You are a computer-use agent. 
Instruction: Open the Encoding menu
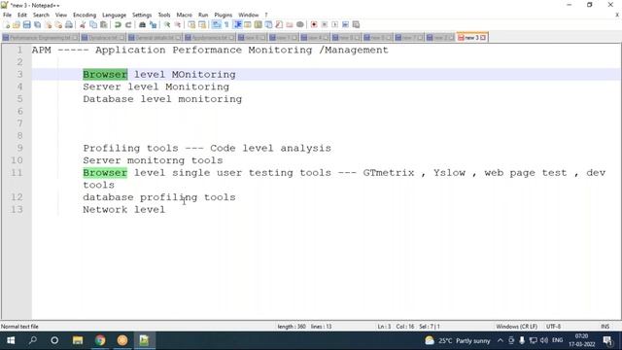pos(85,15)
